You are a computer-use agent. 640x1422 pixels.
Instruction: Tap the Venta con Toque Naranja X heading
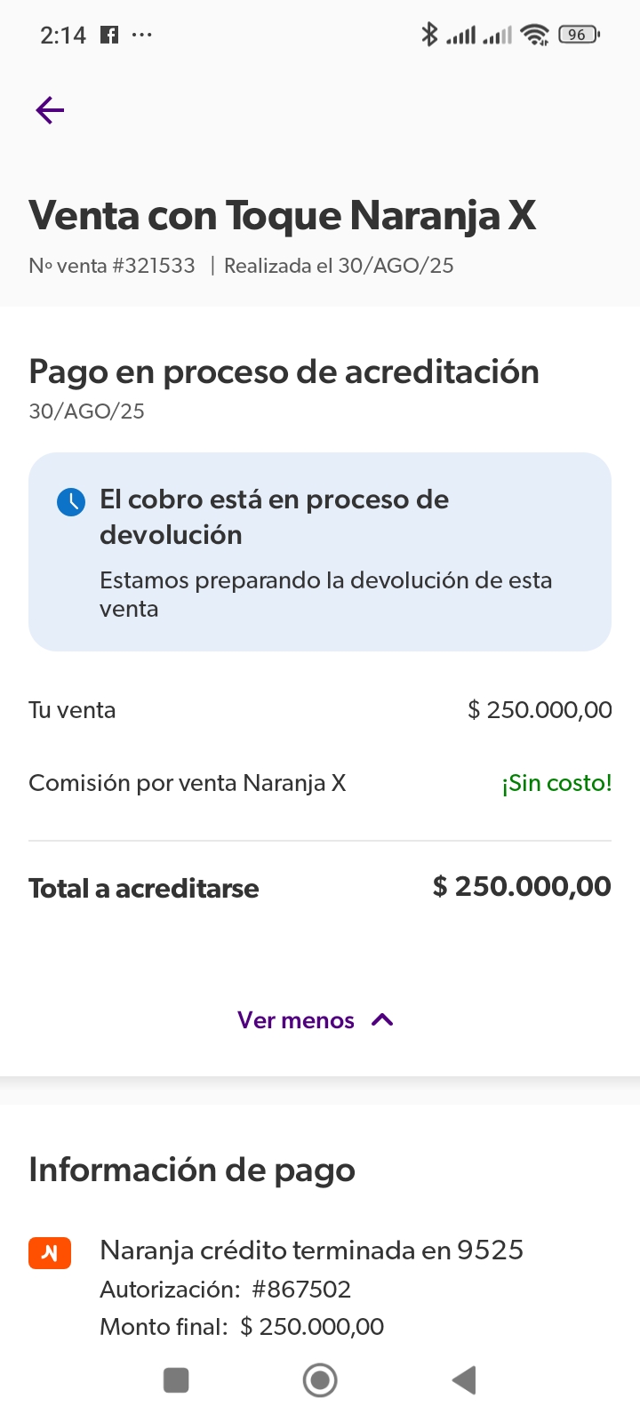tap(283, 216)
